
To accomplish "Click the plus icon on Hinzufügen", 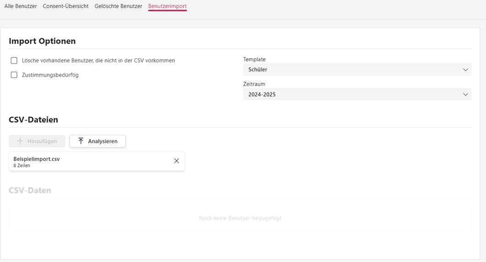I will tap(20, 141).
